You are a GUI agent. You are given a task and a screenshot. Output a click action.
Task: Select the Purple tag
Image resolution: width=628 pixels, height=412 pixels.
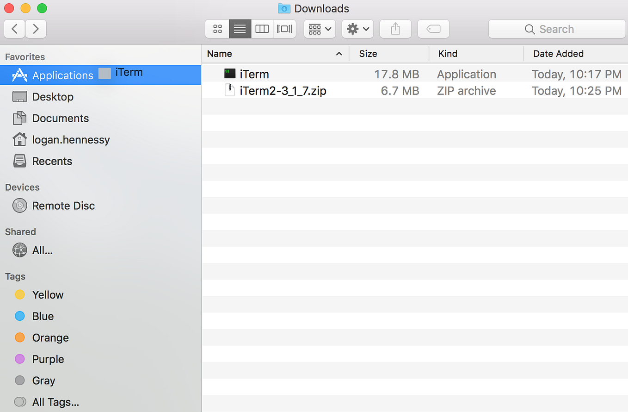100,359
